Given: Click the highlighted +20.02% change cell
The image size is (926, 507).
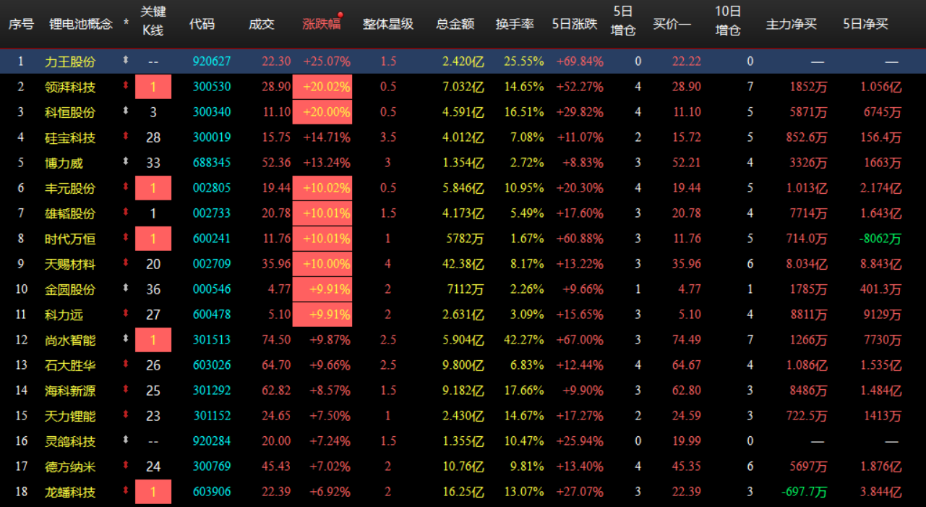Looking at the screenshot, I should click(322, 87).
